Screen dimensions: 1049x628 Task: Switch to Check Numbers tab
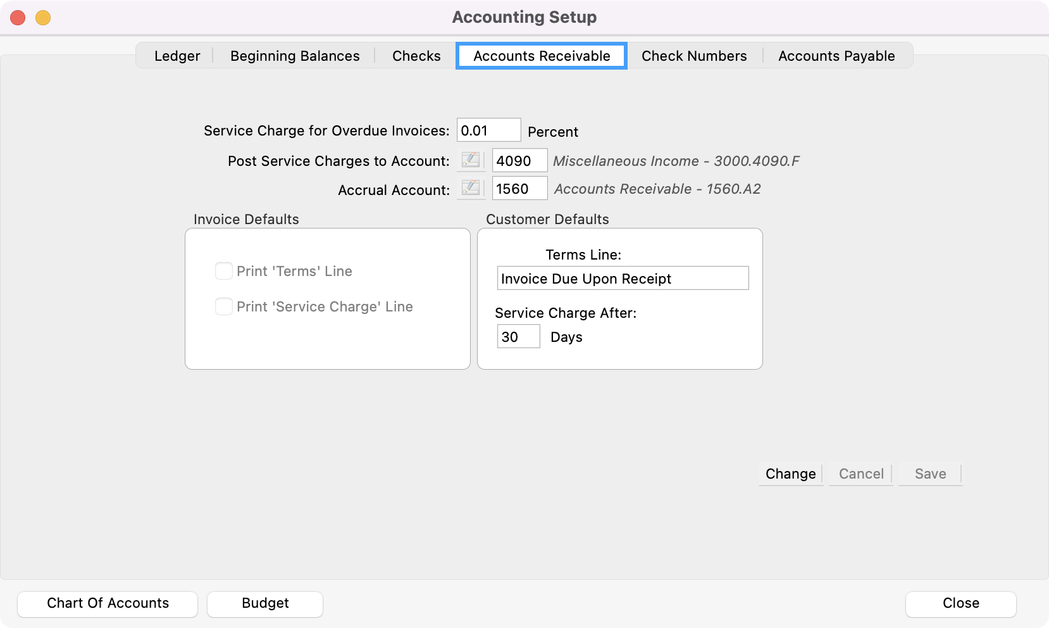click(694, 56)
